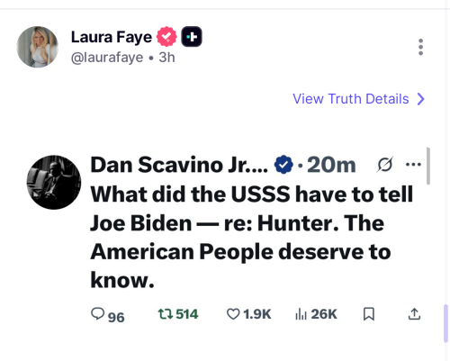Click the @laurafaye handle
Image resolution: width=450 pixels, height=361 pixels.
click(x=107, y=58)
